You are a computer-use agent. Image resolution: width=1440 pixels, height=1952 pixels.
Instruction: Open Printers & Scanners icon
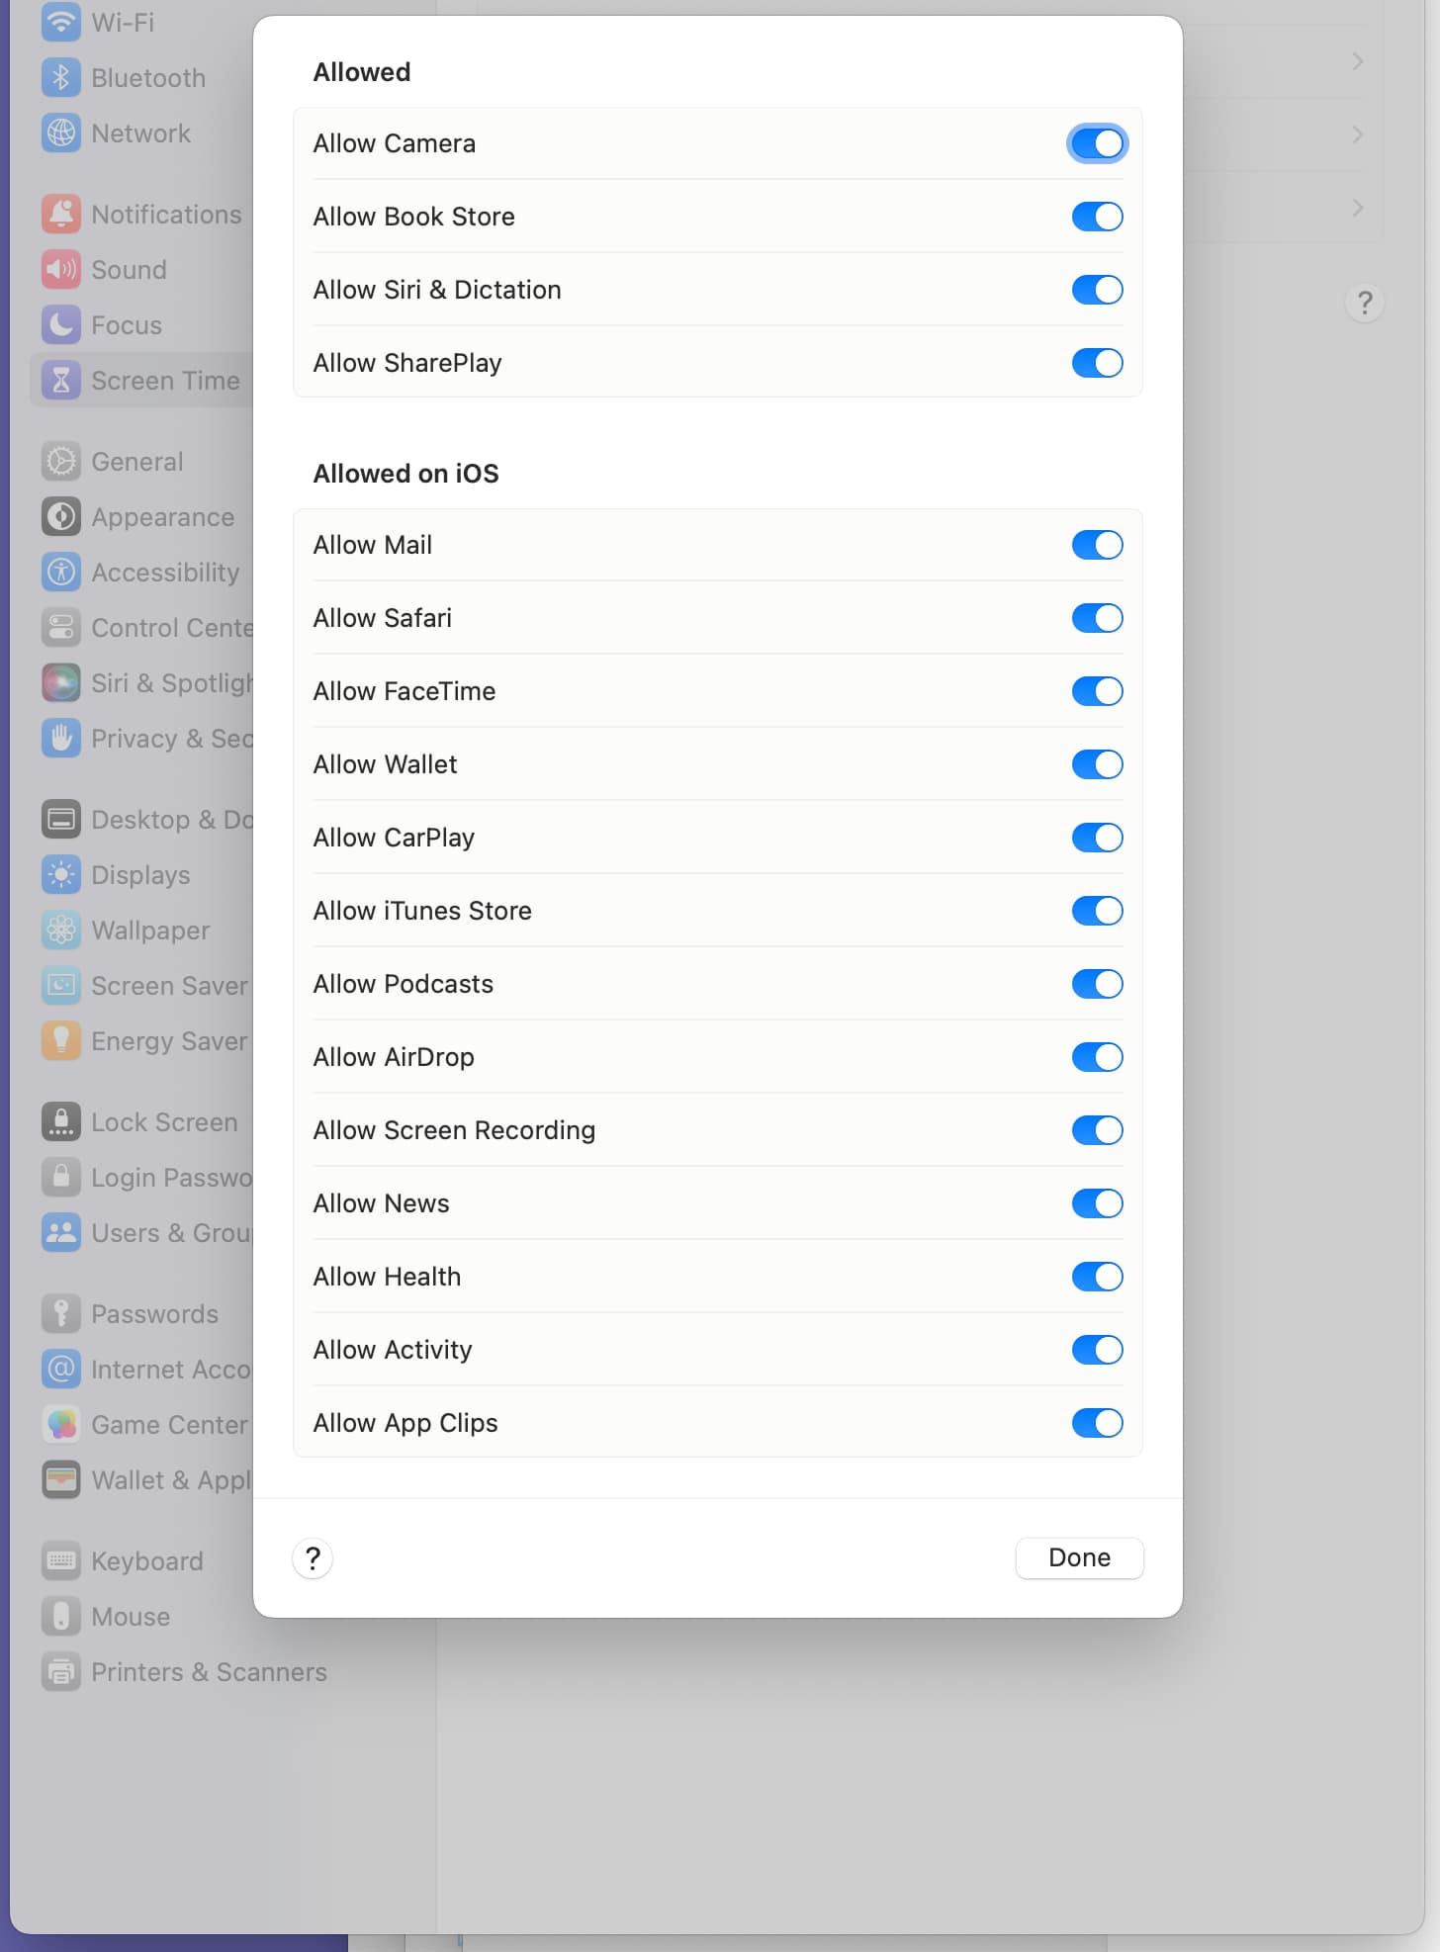click(x=61, y=1671)
